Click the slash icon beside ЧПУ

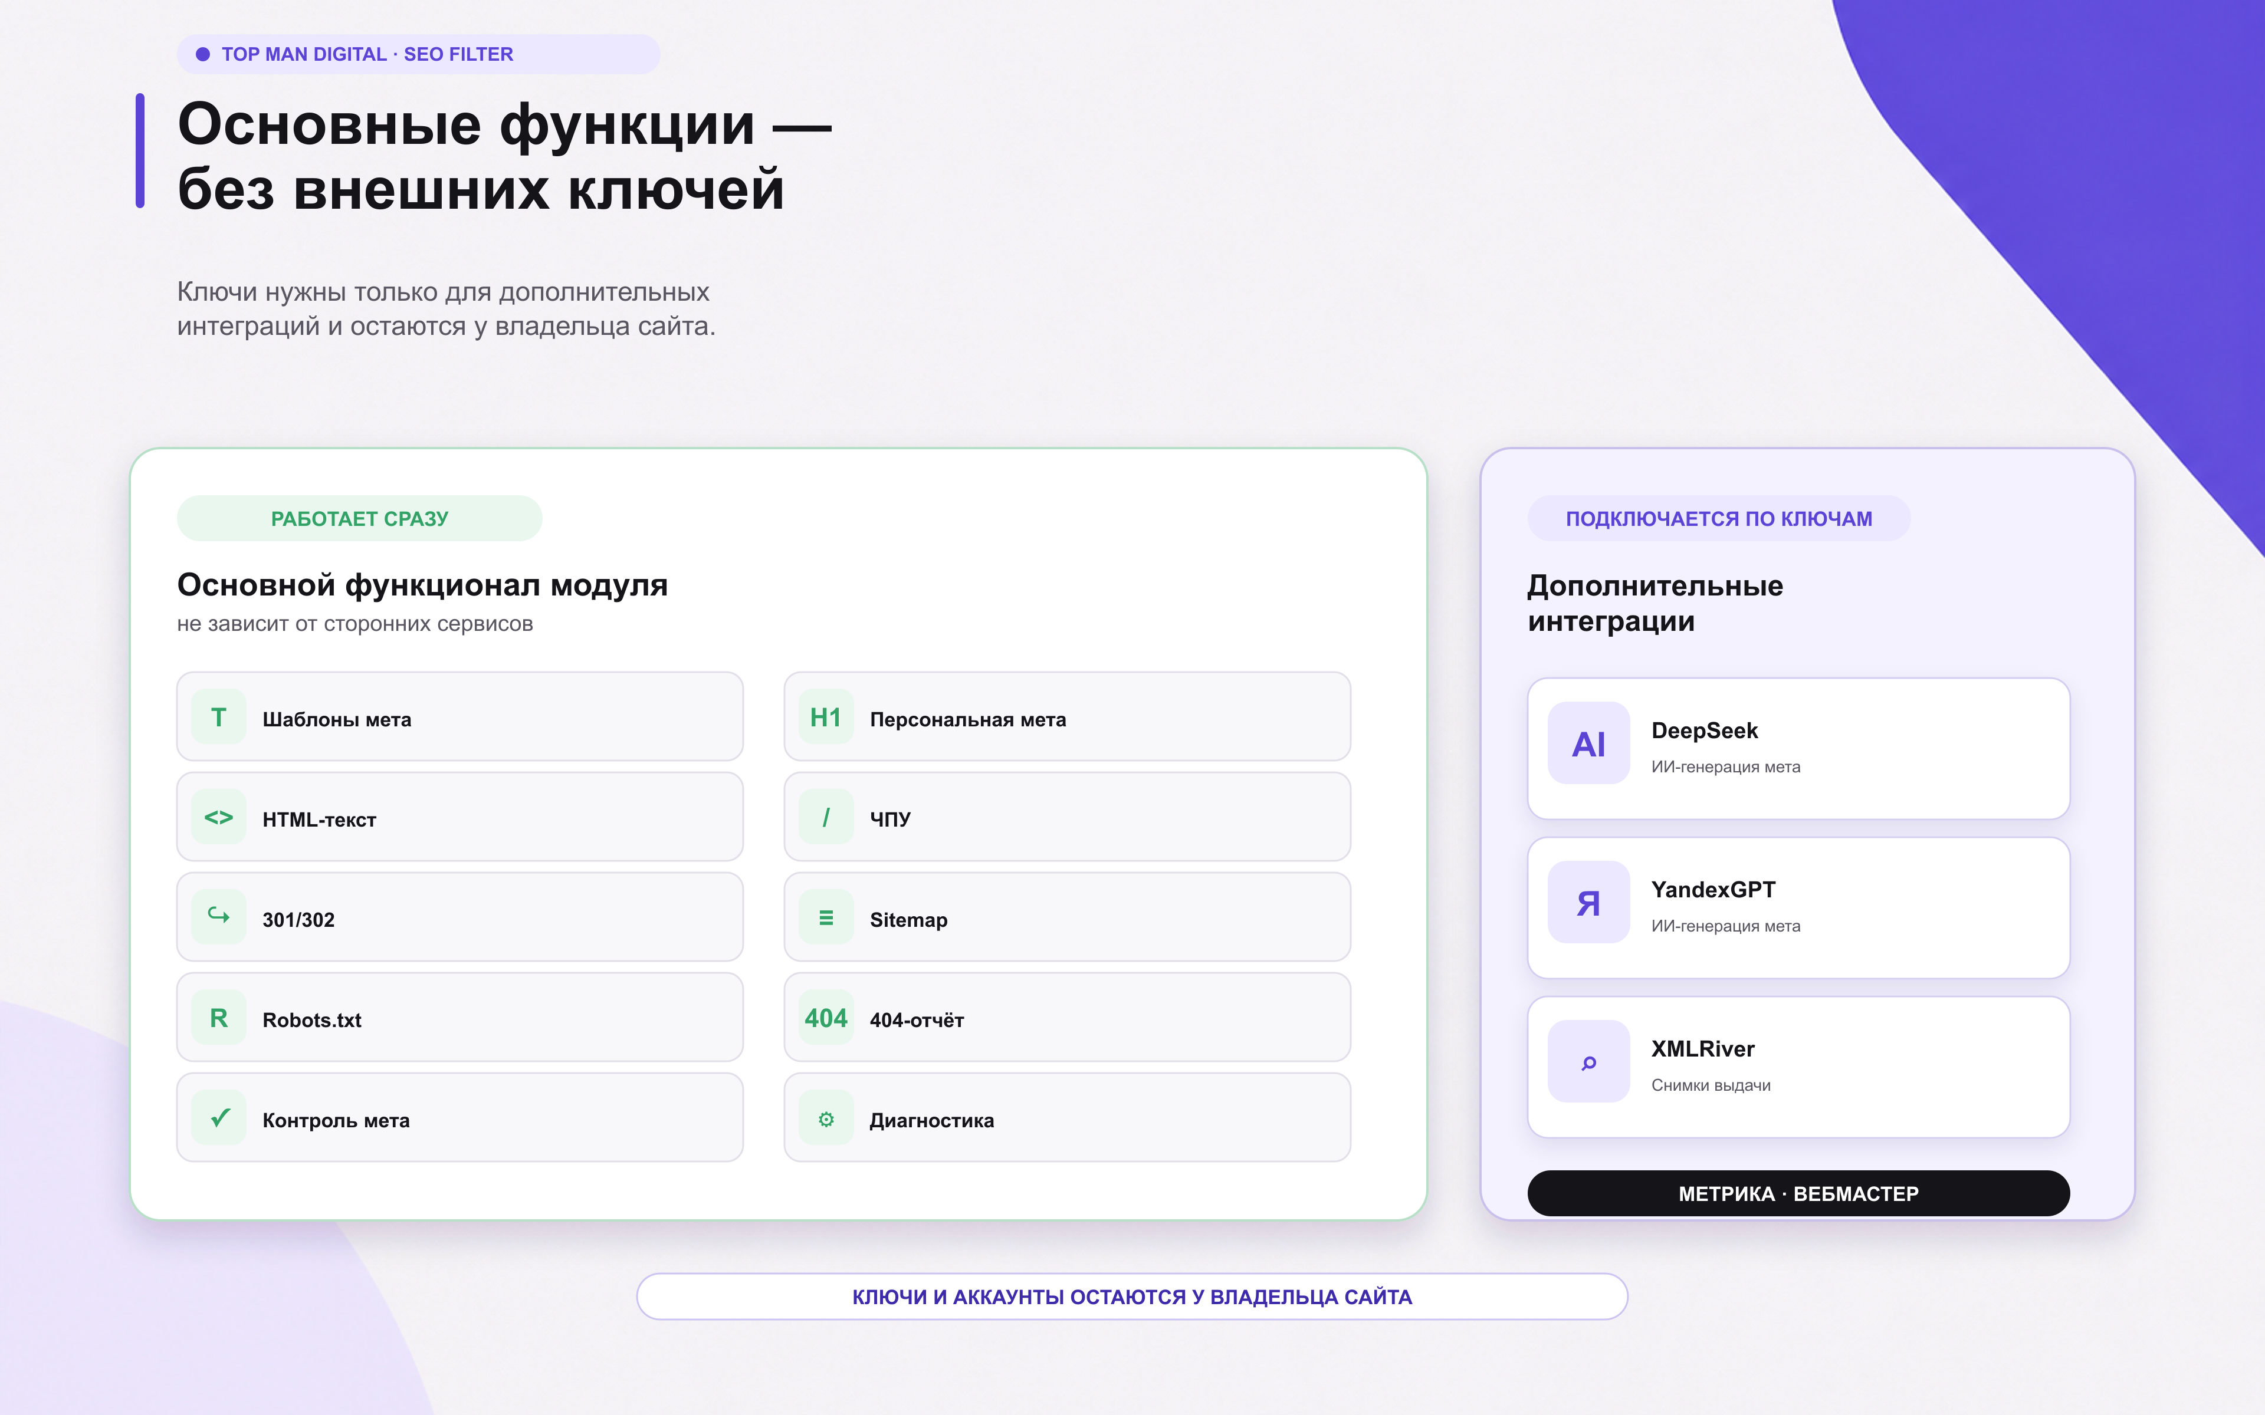(x=826, y=817)
